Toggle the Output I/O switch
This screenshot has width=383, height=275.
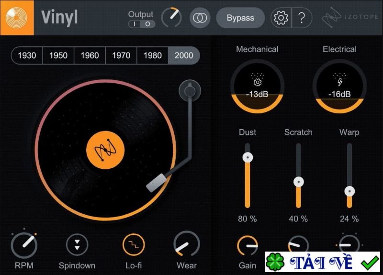(142, 24)
